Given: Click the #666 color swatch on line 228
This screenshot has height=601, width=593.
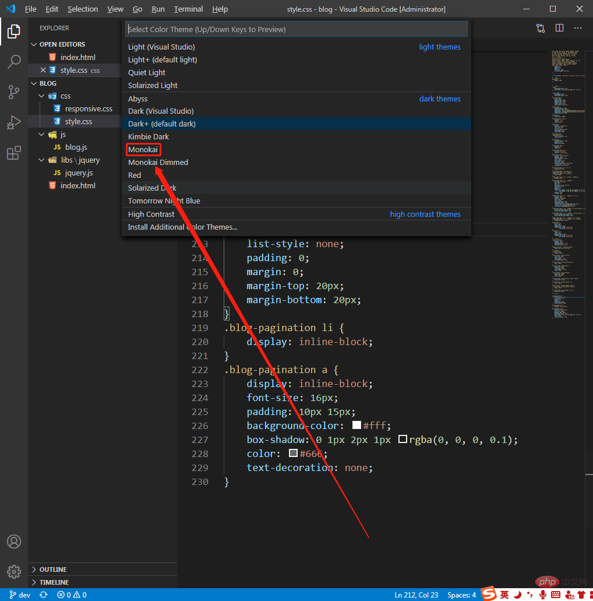Looking at the screenshot, I should click(x=293, y=453).
